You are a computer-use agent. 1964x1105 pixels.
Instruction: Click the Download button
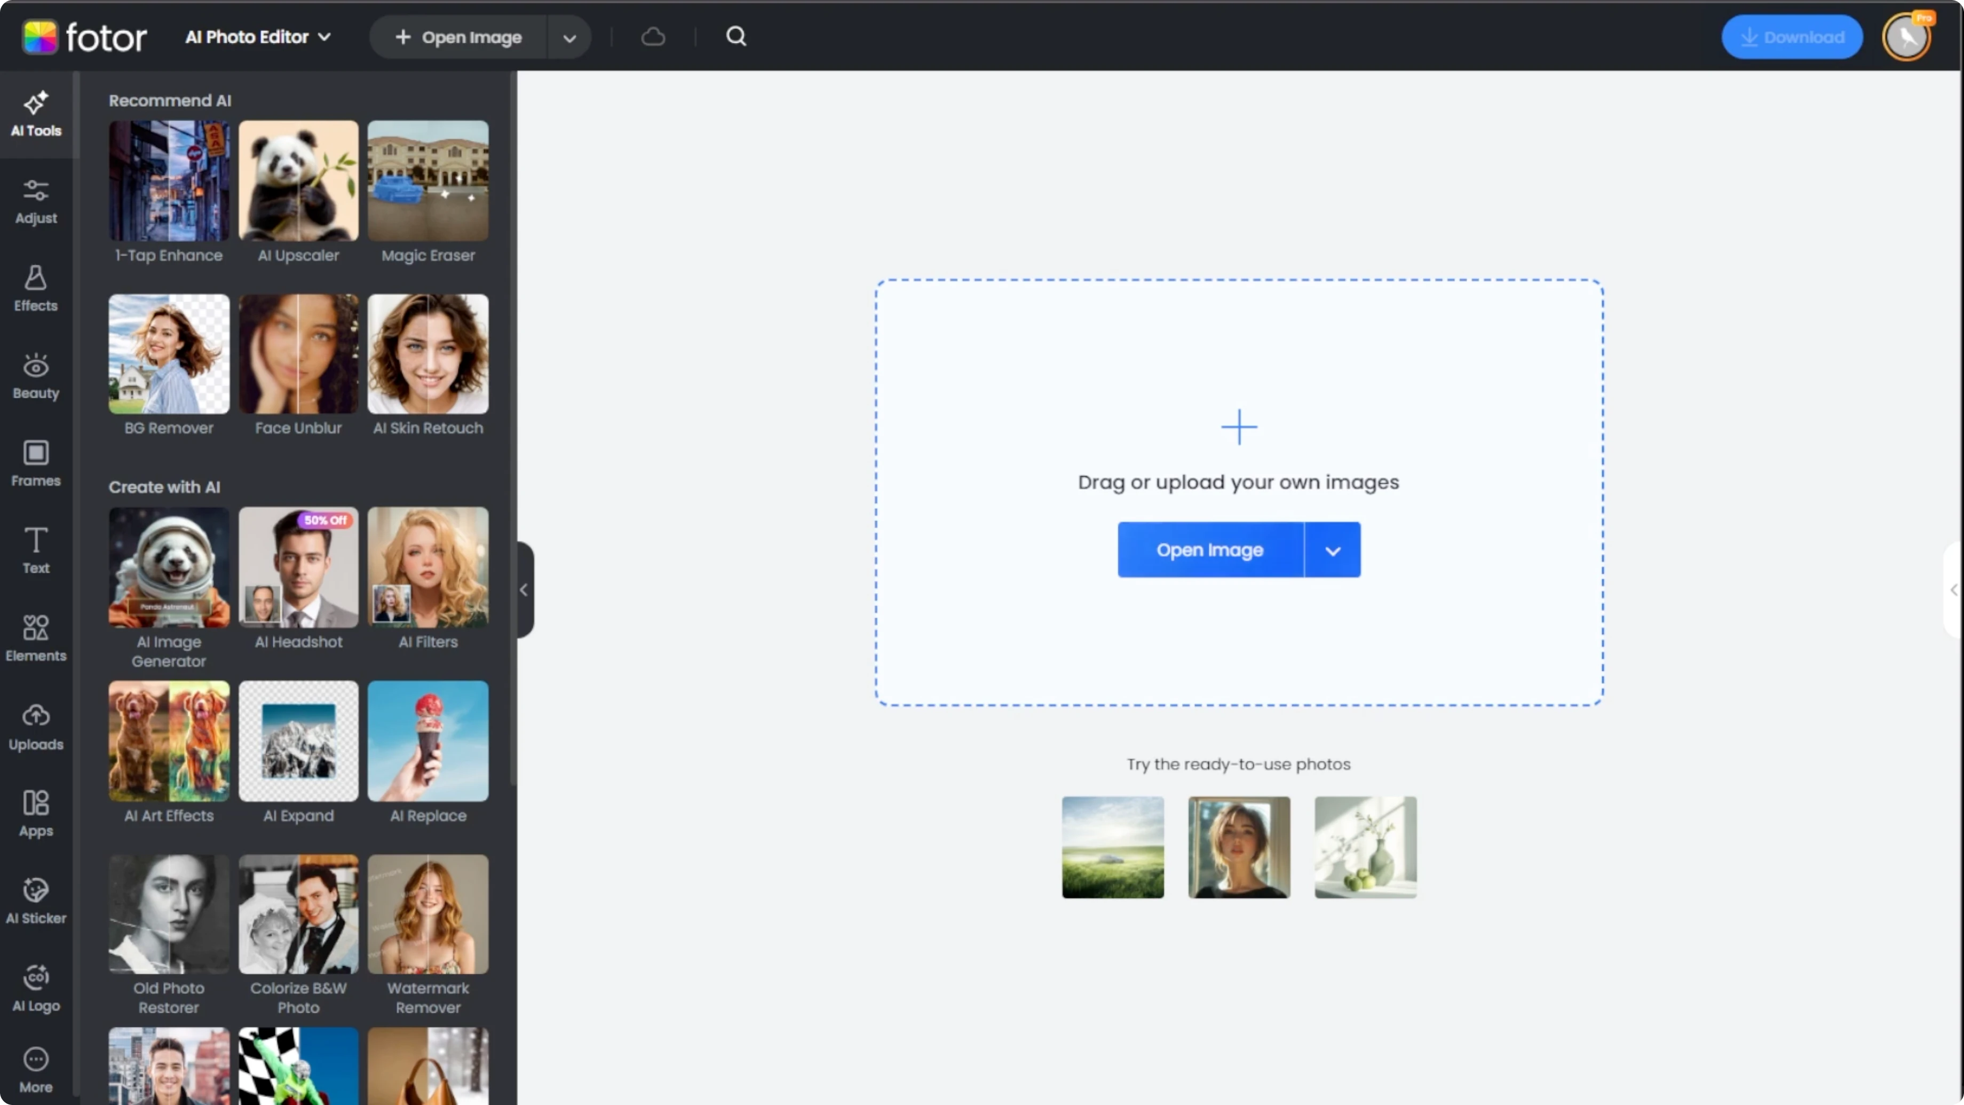click(1792, 37)
